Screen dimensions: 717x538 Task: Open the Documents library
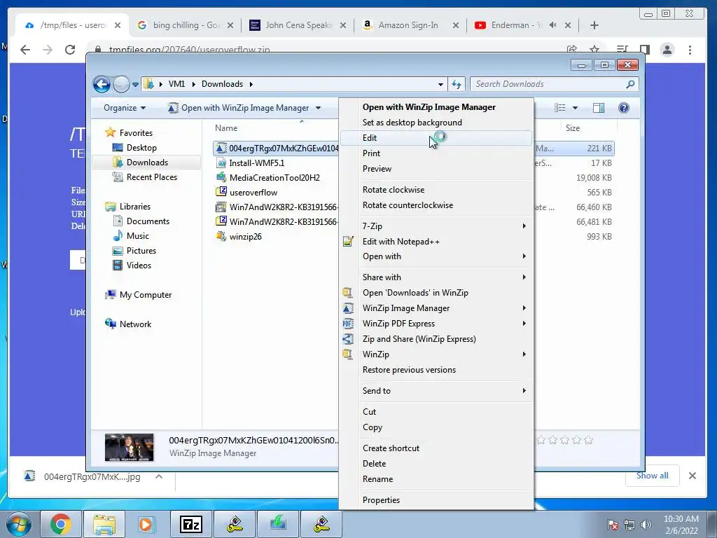(148, 221)
